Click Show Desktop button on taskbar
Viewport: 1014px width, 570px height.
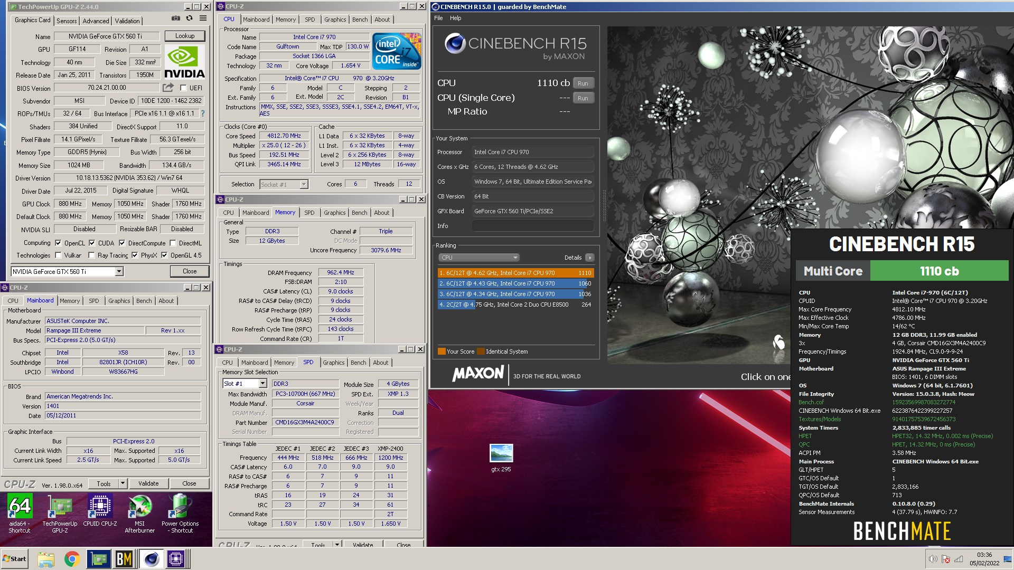[1008, 559]
